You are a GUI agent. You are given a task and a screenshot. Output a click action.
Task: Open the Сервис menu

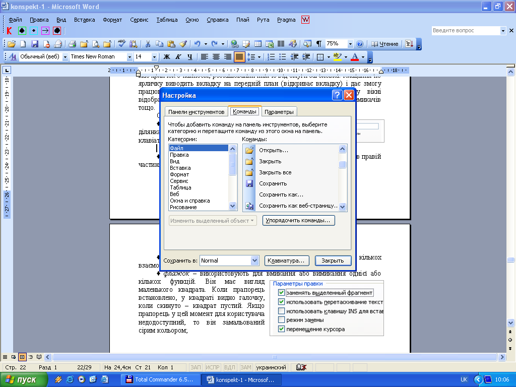[x=139, y=20]
